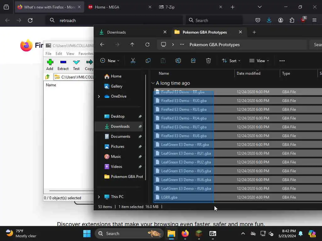Click the 7-Zip up-folder icon

pos(48,77)
